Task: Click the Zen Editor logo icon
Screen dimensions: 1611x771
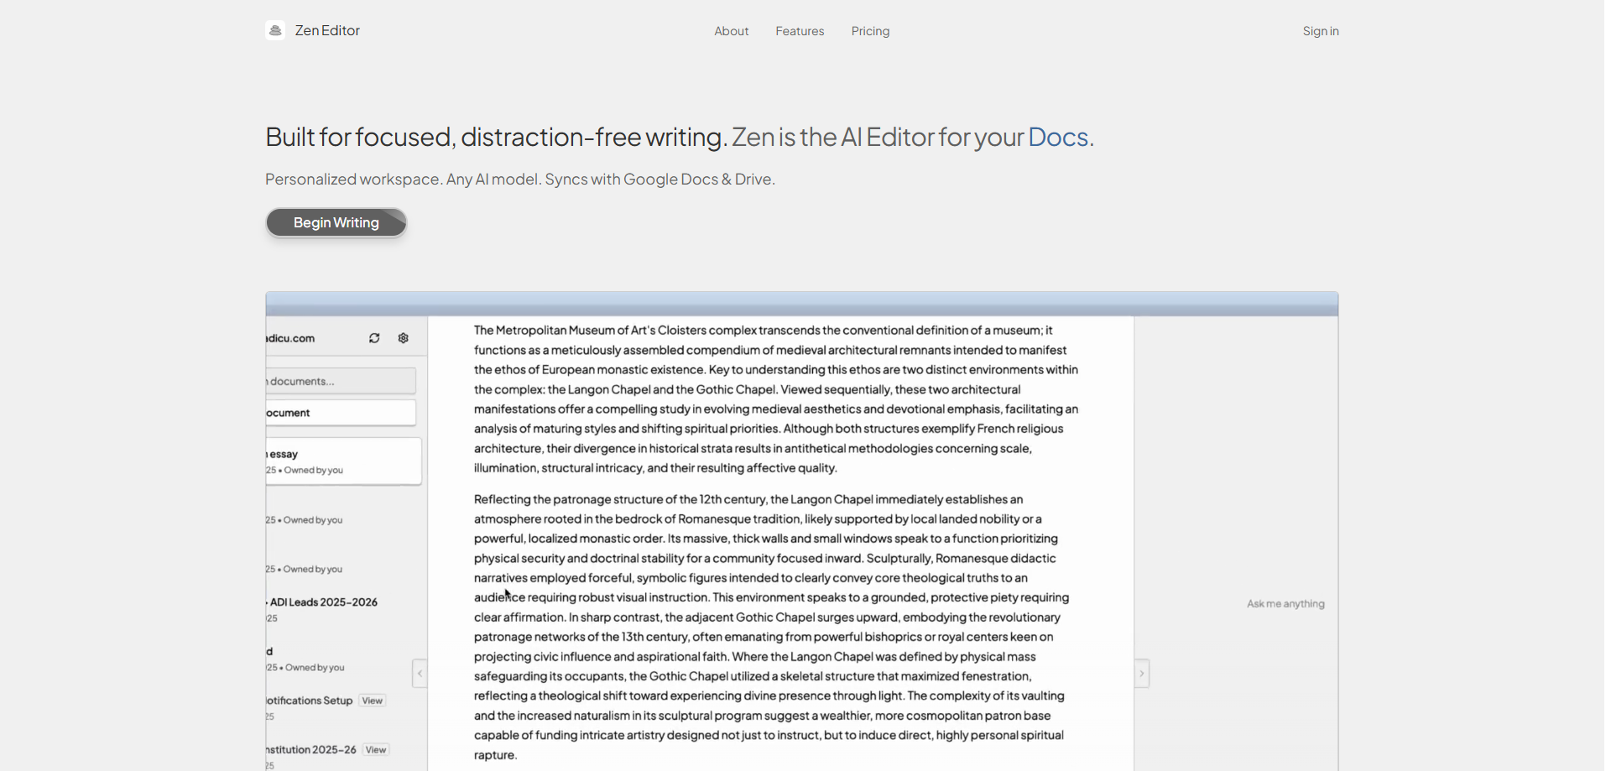Action: (x=275, y=30)
